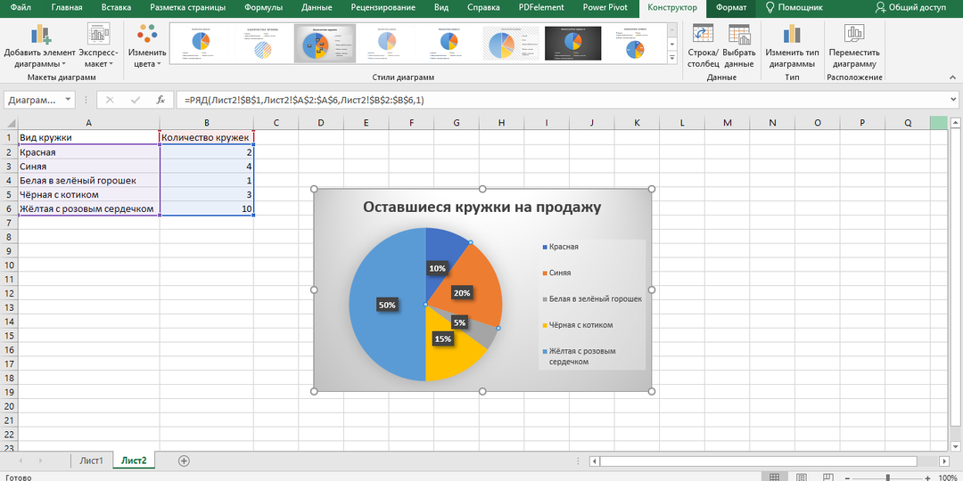Add a new sheet with plus icon
Viewport: 963px width, 481px height.
(x=184, y=461)
